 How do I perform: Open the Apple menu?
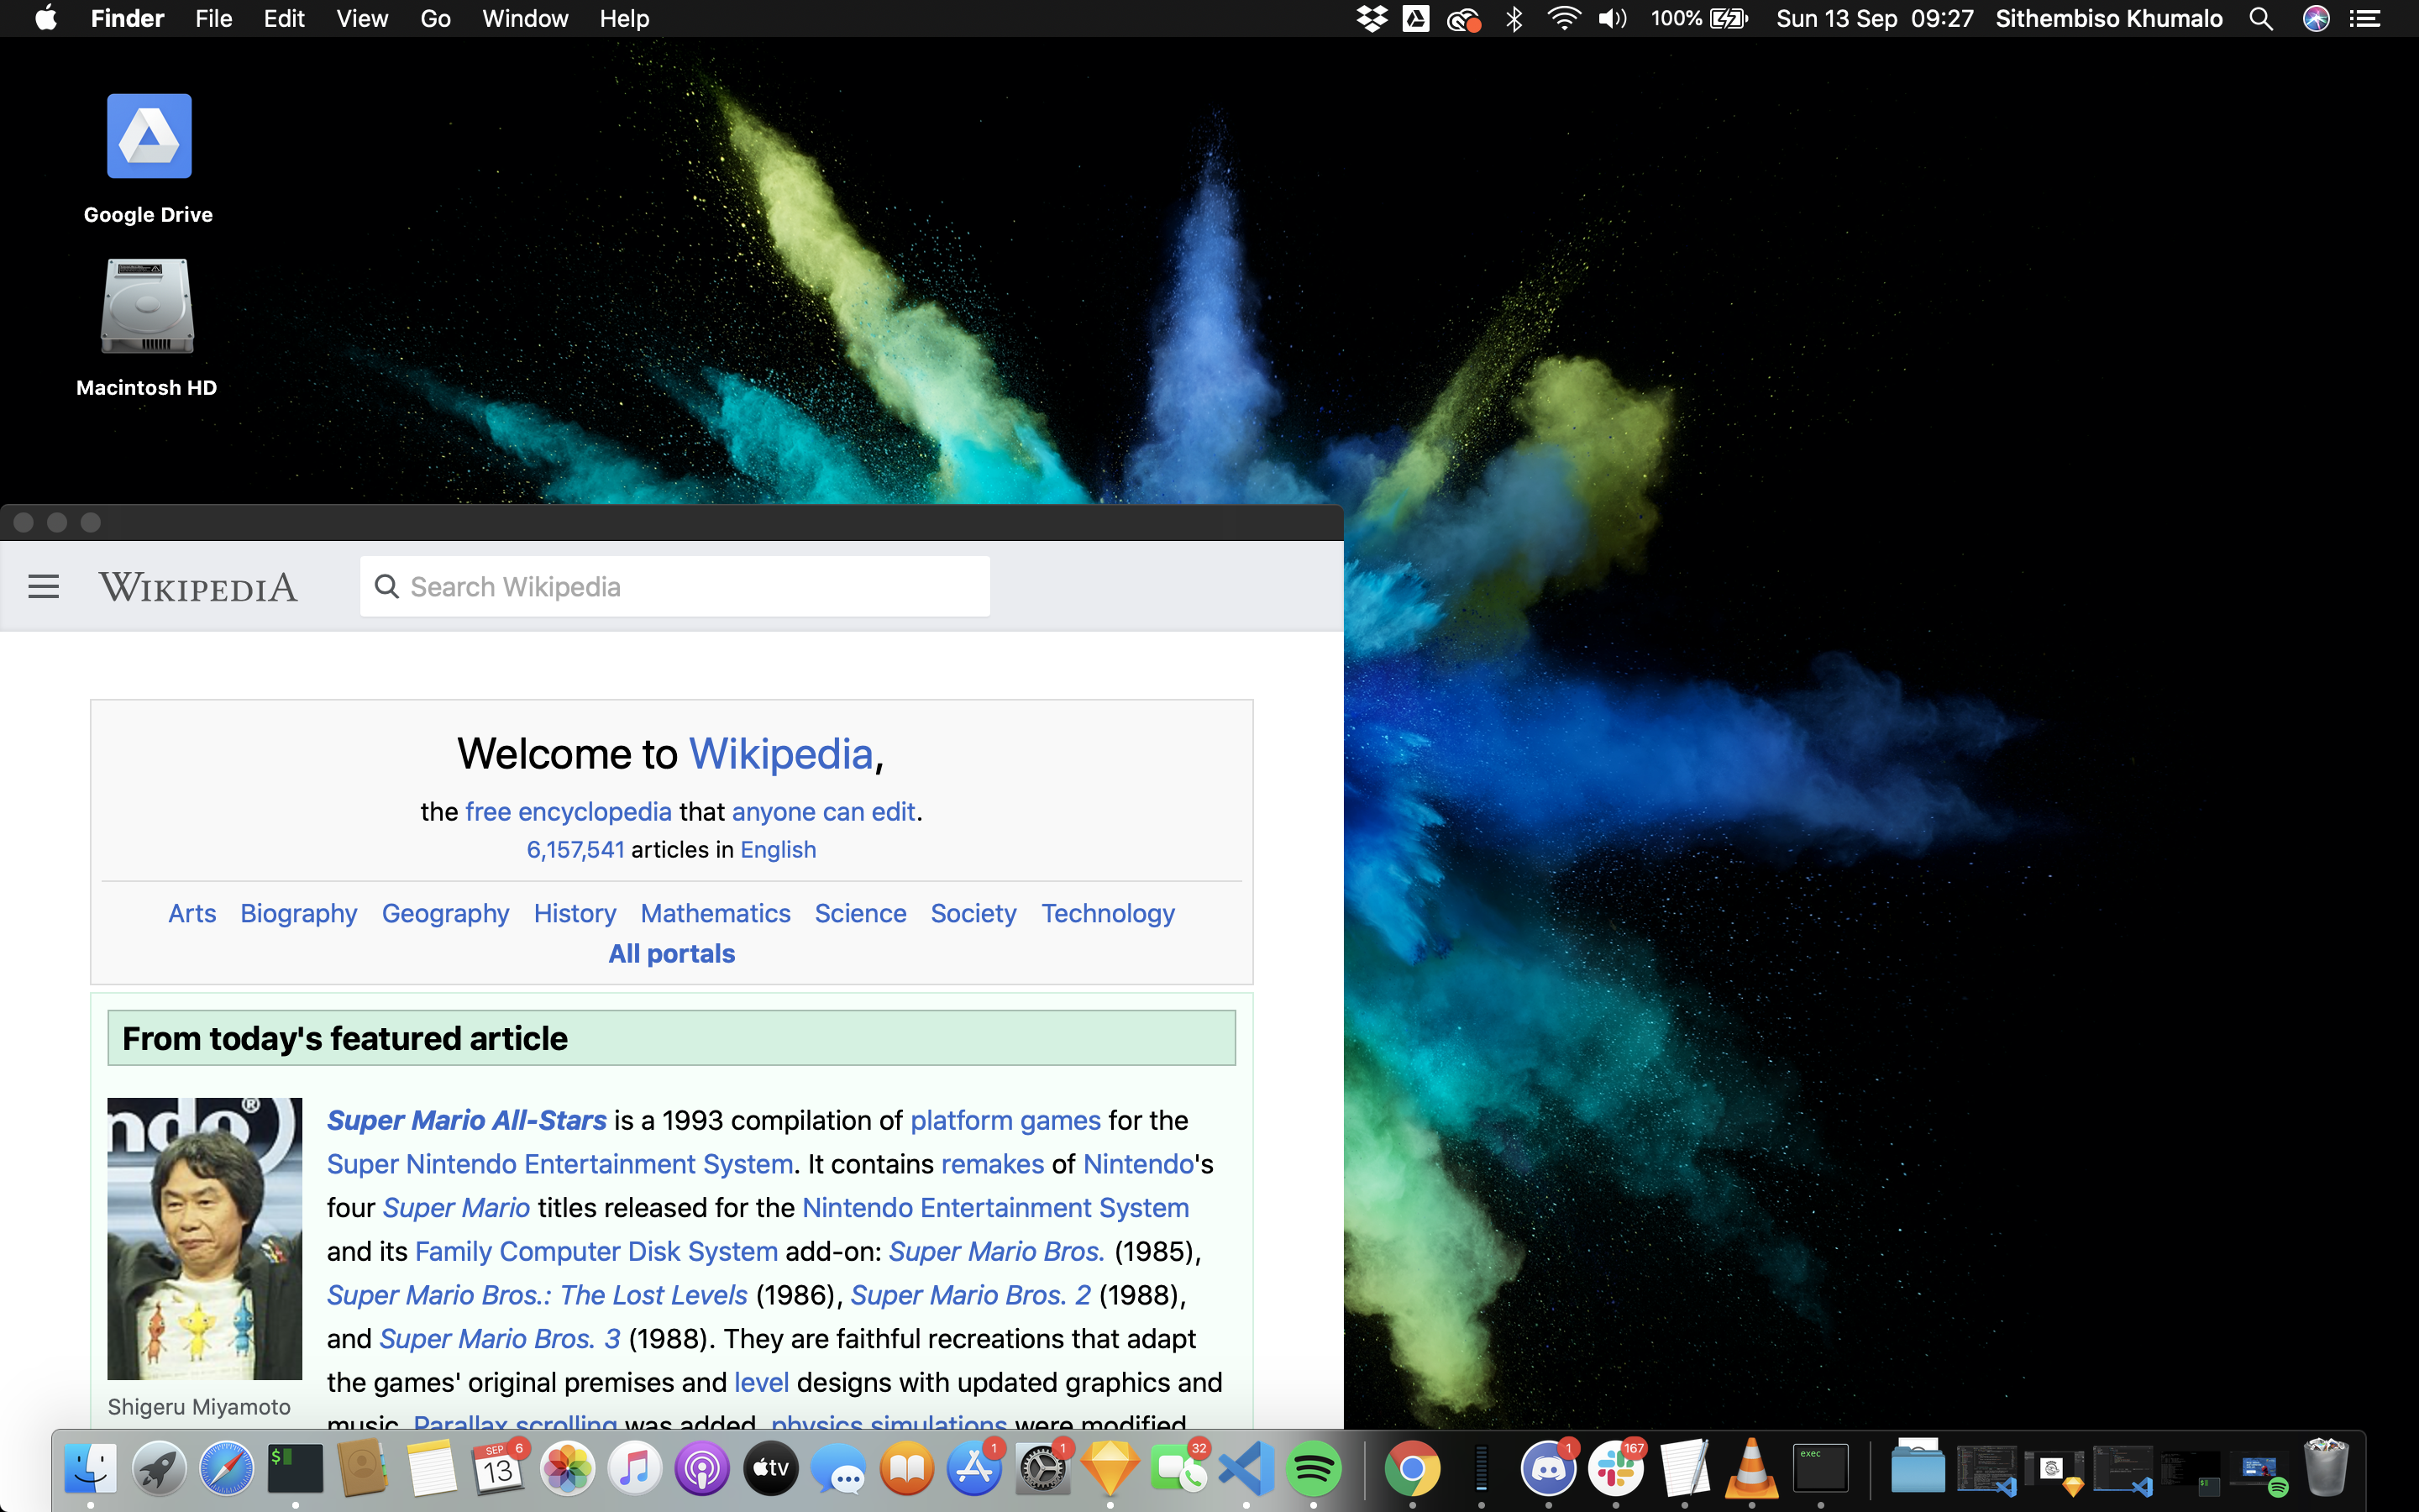(x=46, y=18)
